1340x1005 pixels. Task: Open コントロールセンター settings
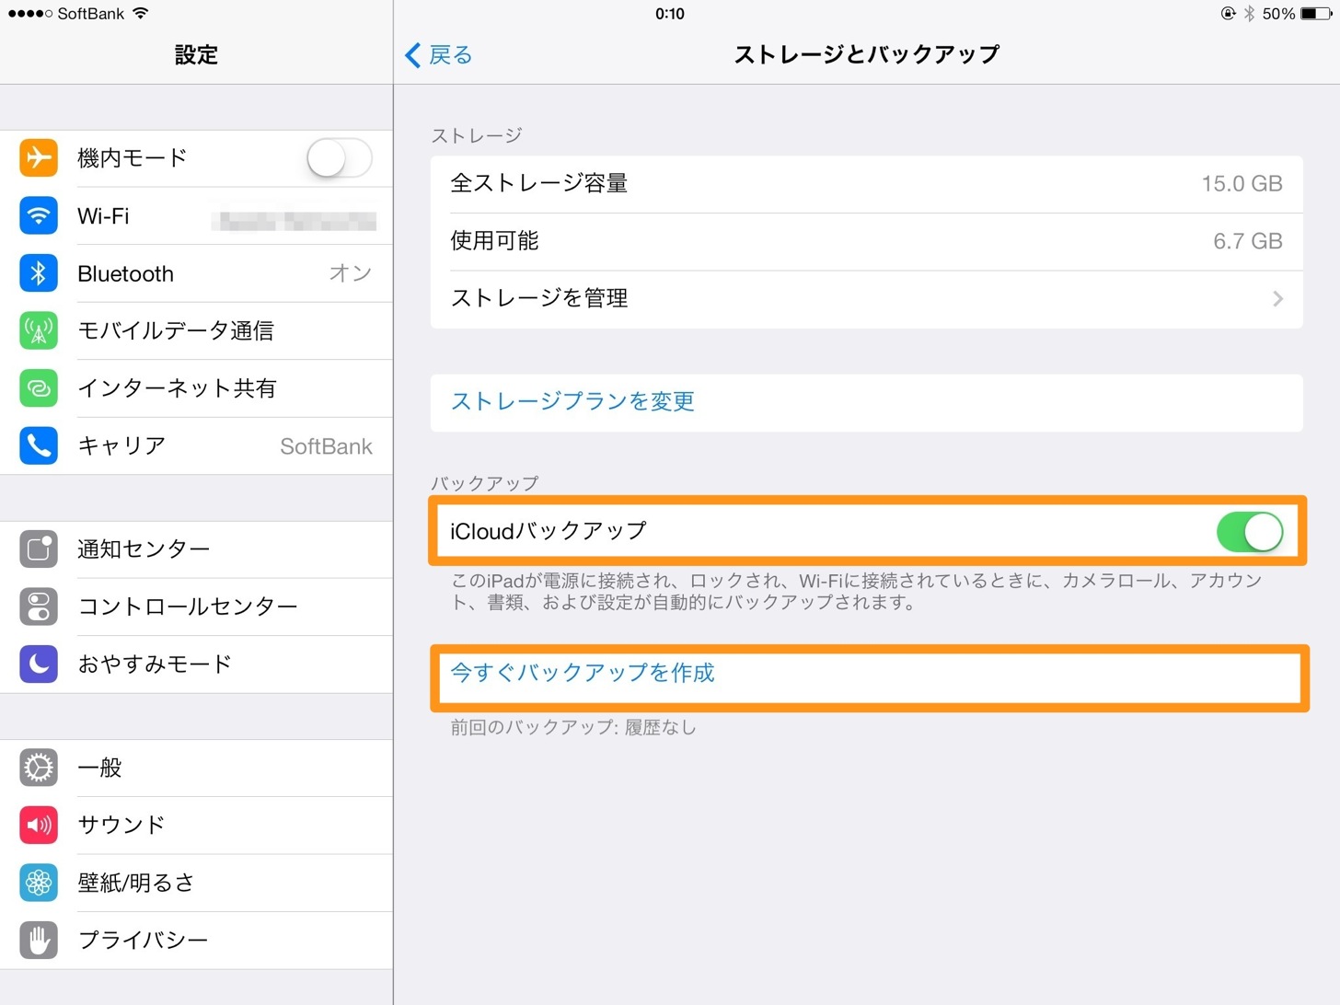[196, 606]
